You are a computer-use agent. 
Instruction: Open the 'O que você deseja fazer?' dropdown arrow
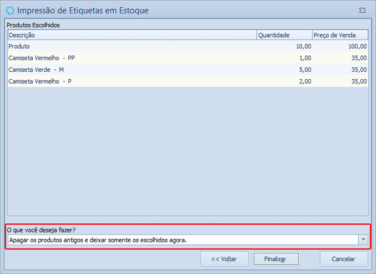[x=363, y=240]
